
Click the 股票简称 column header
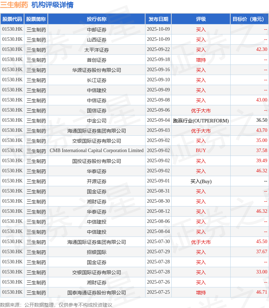click(36, 19)
